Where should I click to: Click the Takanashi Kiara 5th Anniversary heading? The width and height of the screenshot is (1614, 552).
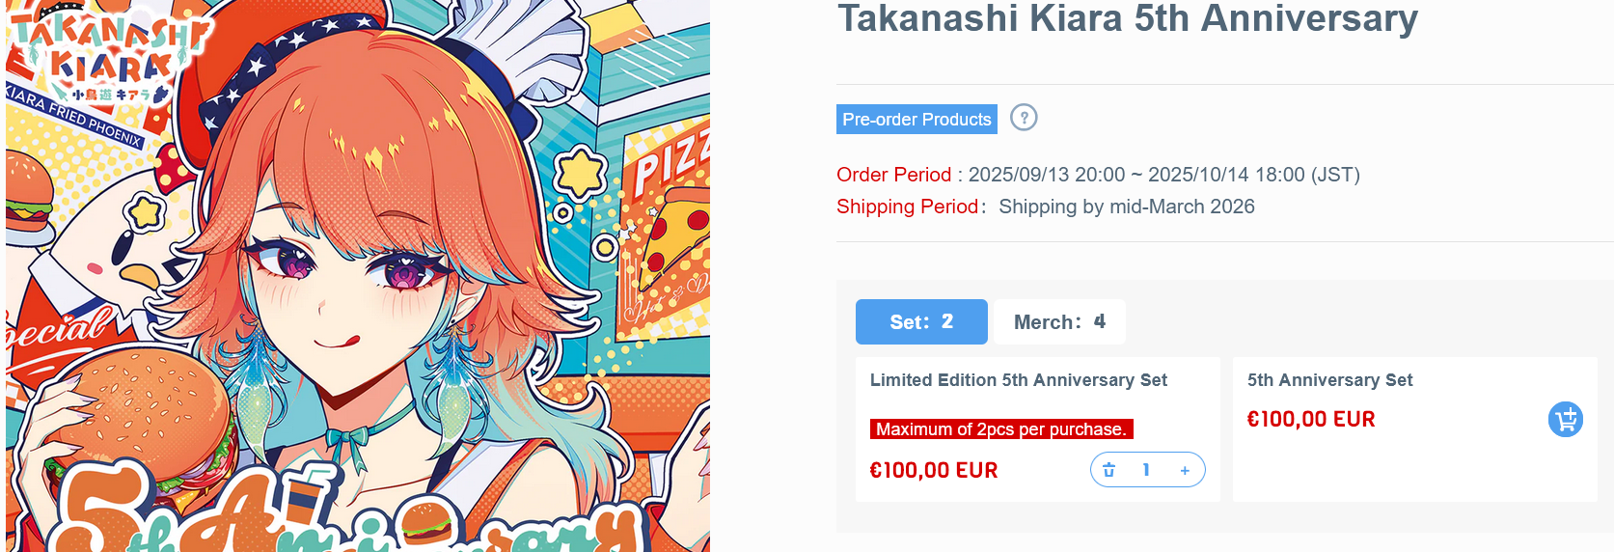pyautogui.click(x=1128, y=18)
